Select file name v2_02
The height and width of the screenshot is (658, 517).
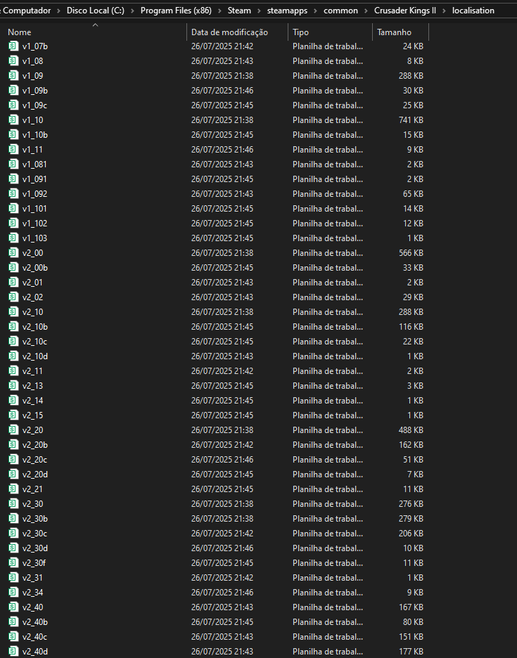(x=33, y=297)
